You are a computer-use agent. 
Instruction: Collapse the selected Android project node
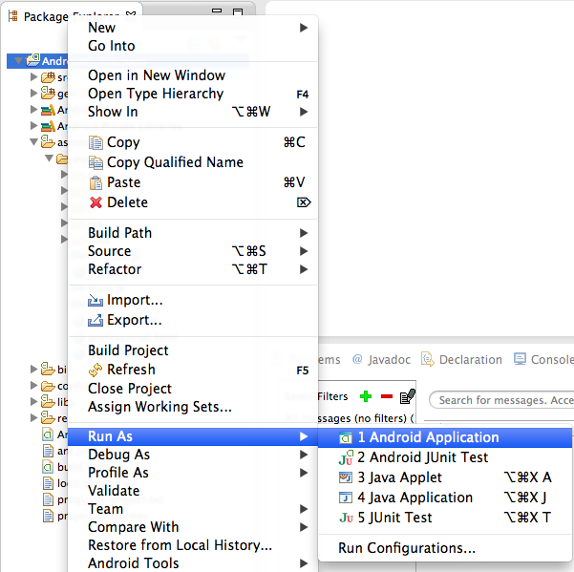point(18,60)
